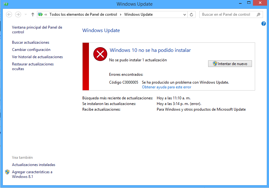This screenshot has width=269, height=188.
Task: Open Ventana principal del Panel de control
Action: 37,30
